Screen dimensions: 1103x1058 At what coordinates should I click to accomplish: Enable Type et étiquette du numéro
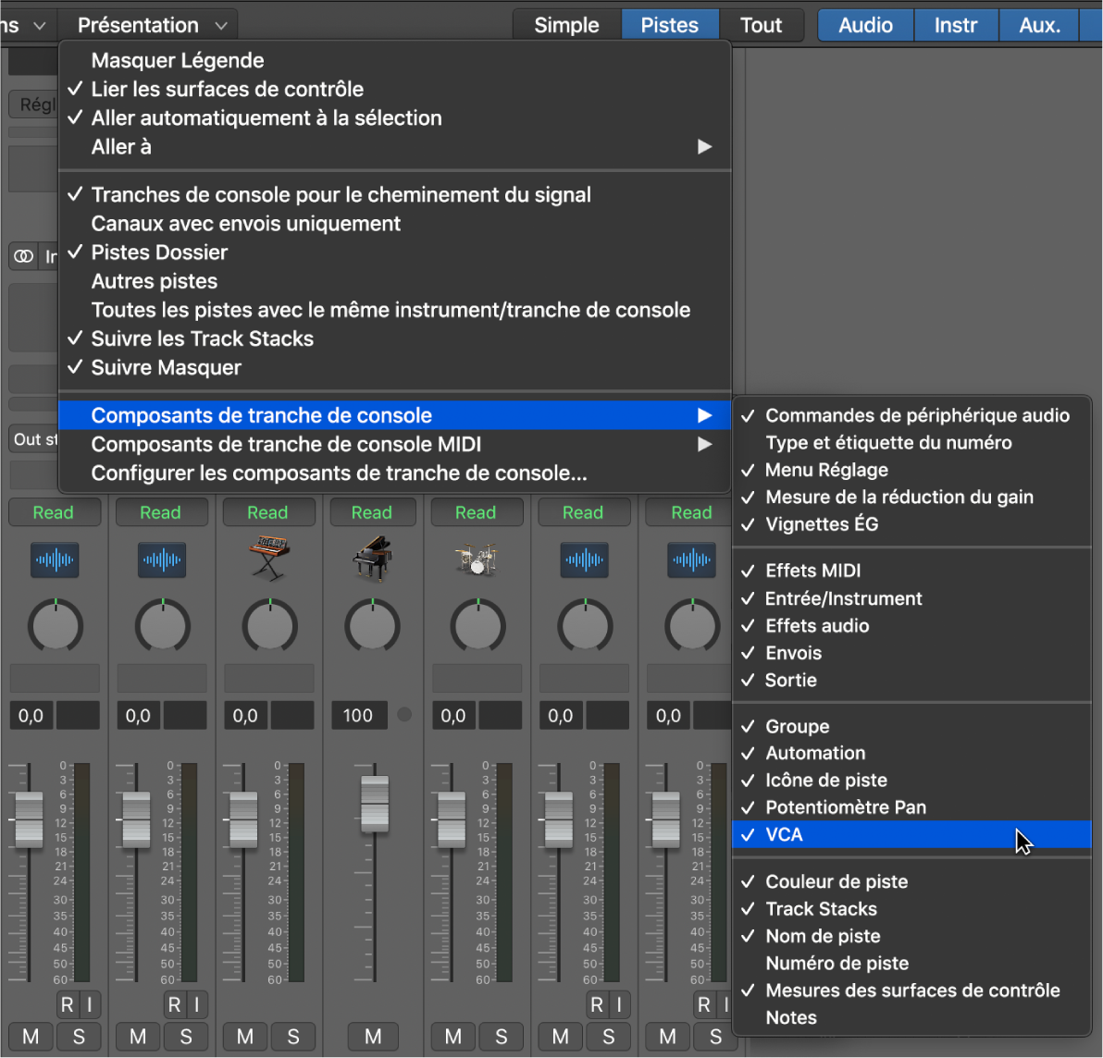click(x=911, y=443)
